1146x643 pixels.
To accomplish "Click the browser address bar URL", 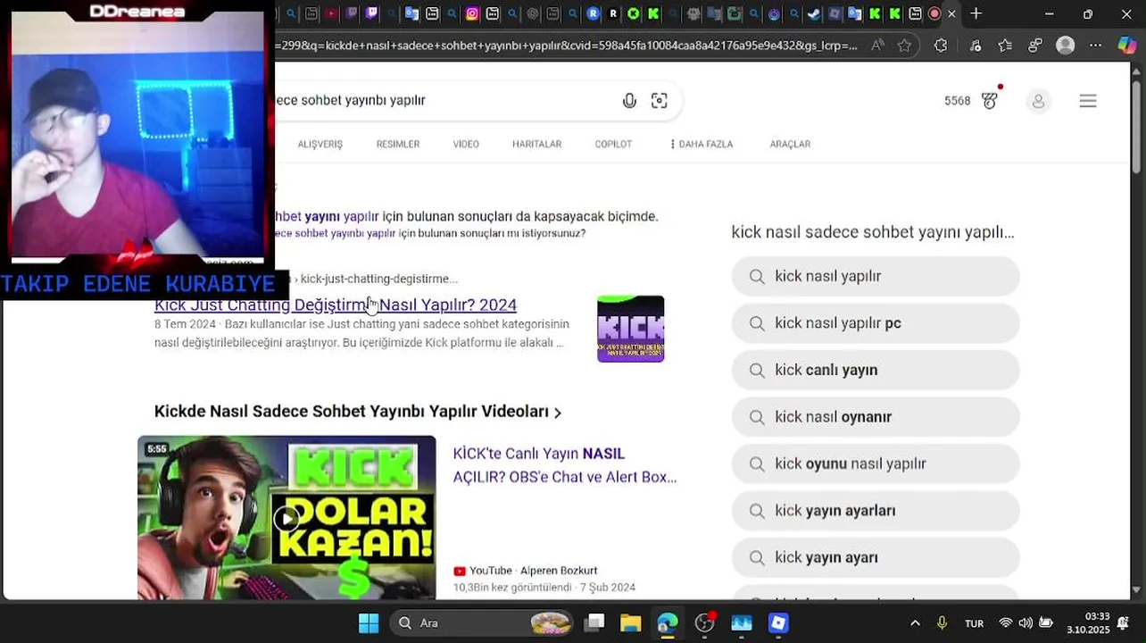I will (x=567, y=46).
